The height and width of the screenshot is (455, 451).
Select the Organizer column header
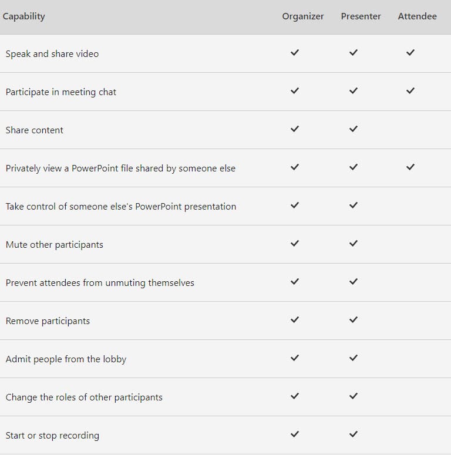point(303,16)
